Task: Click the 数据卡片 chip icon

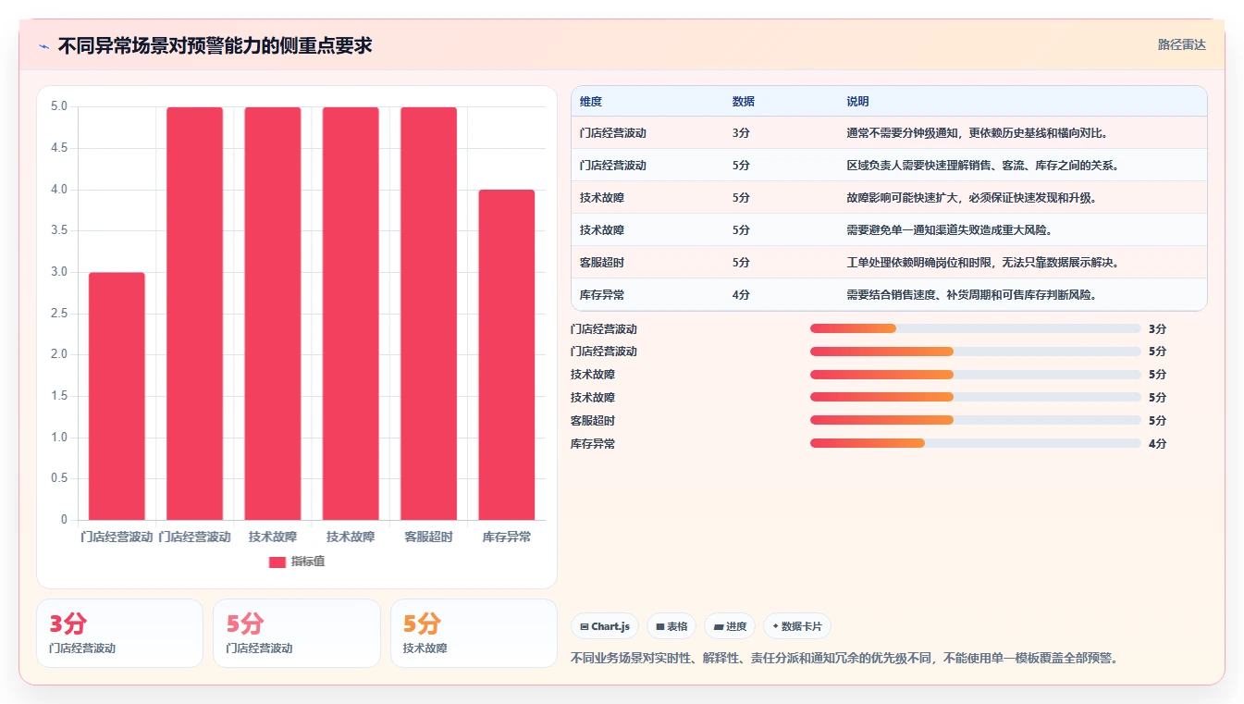Action: tap(775, 626)
